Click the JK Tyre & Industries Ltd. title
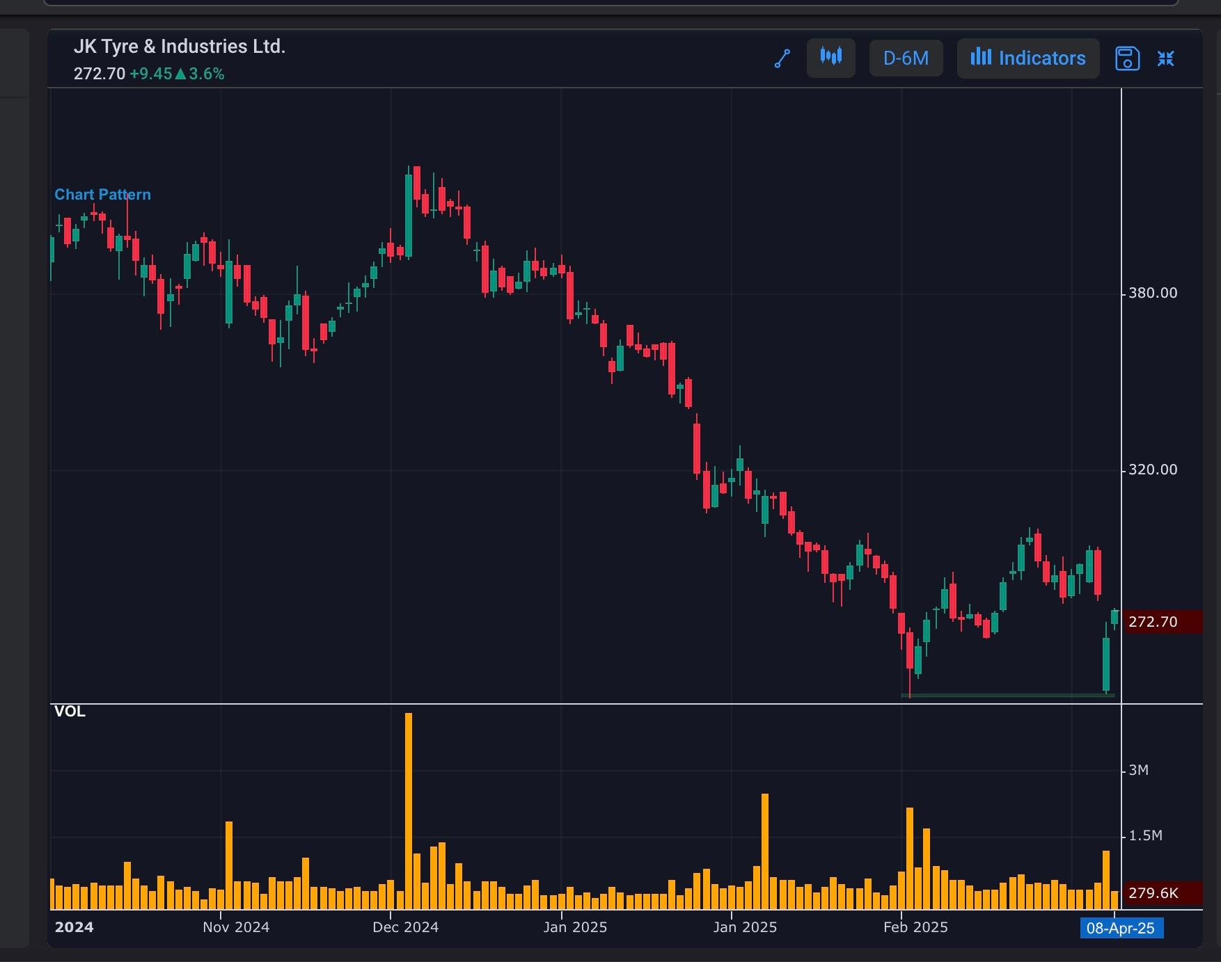1221x962 pixels. pos(180,47)
